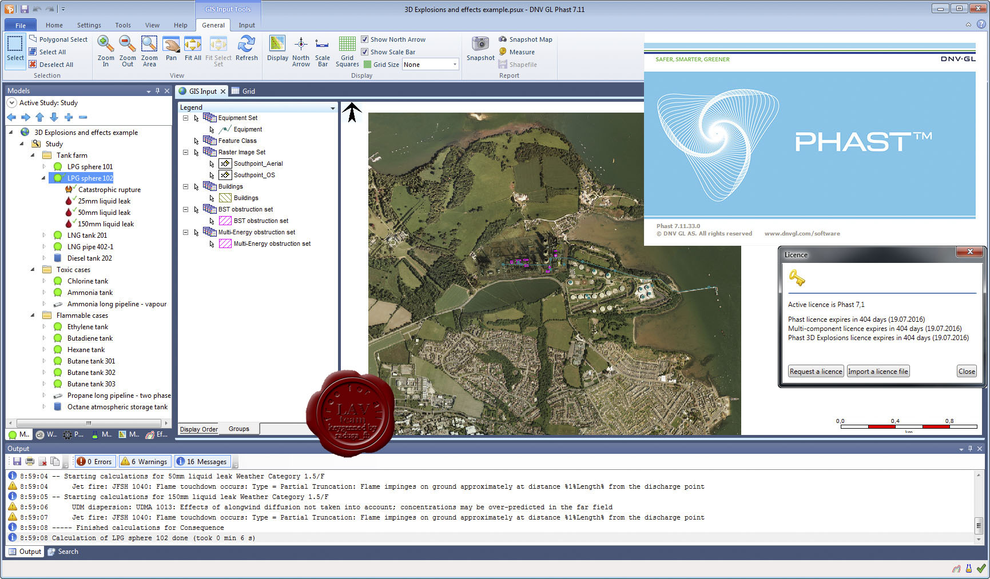Screen dimensions: 990x579
Task: Click the Snapshot Map tool
Action: point(525,39)
